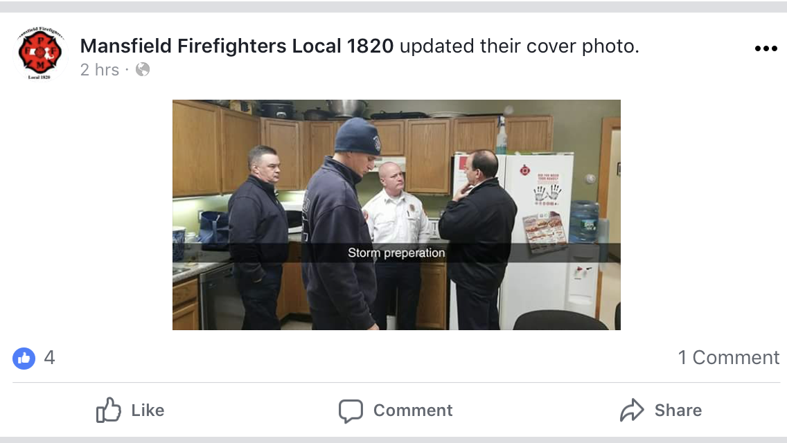View the cover photo in full
This screenshot has height=443, width=787.
(396, 215)
